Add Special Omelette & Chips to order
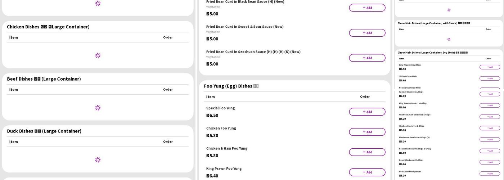 pyautogui.click(x=490, y=94)
